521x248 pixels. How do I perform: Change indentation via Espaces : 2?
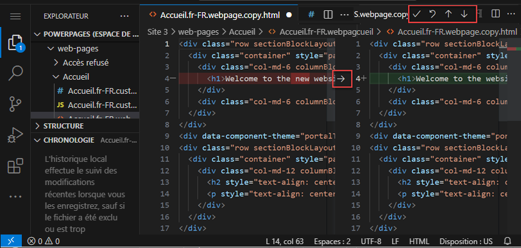(332, 241)
